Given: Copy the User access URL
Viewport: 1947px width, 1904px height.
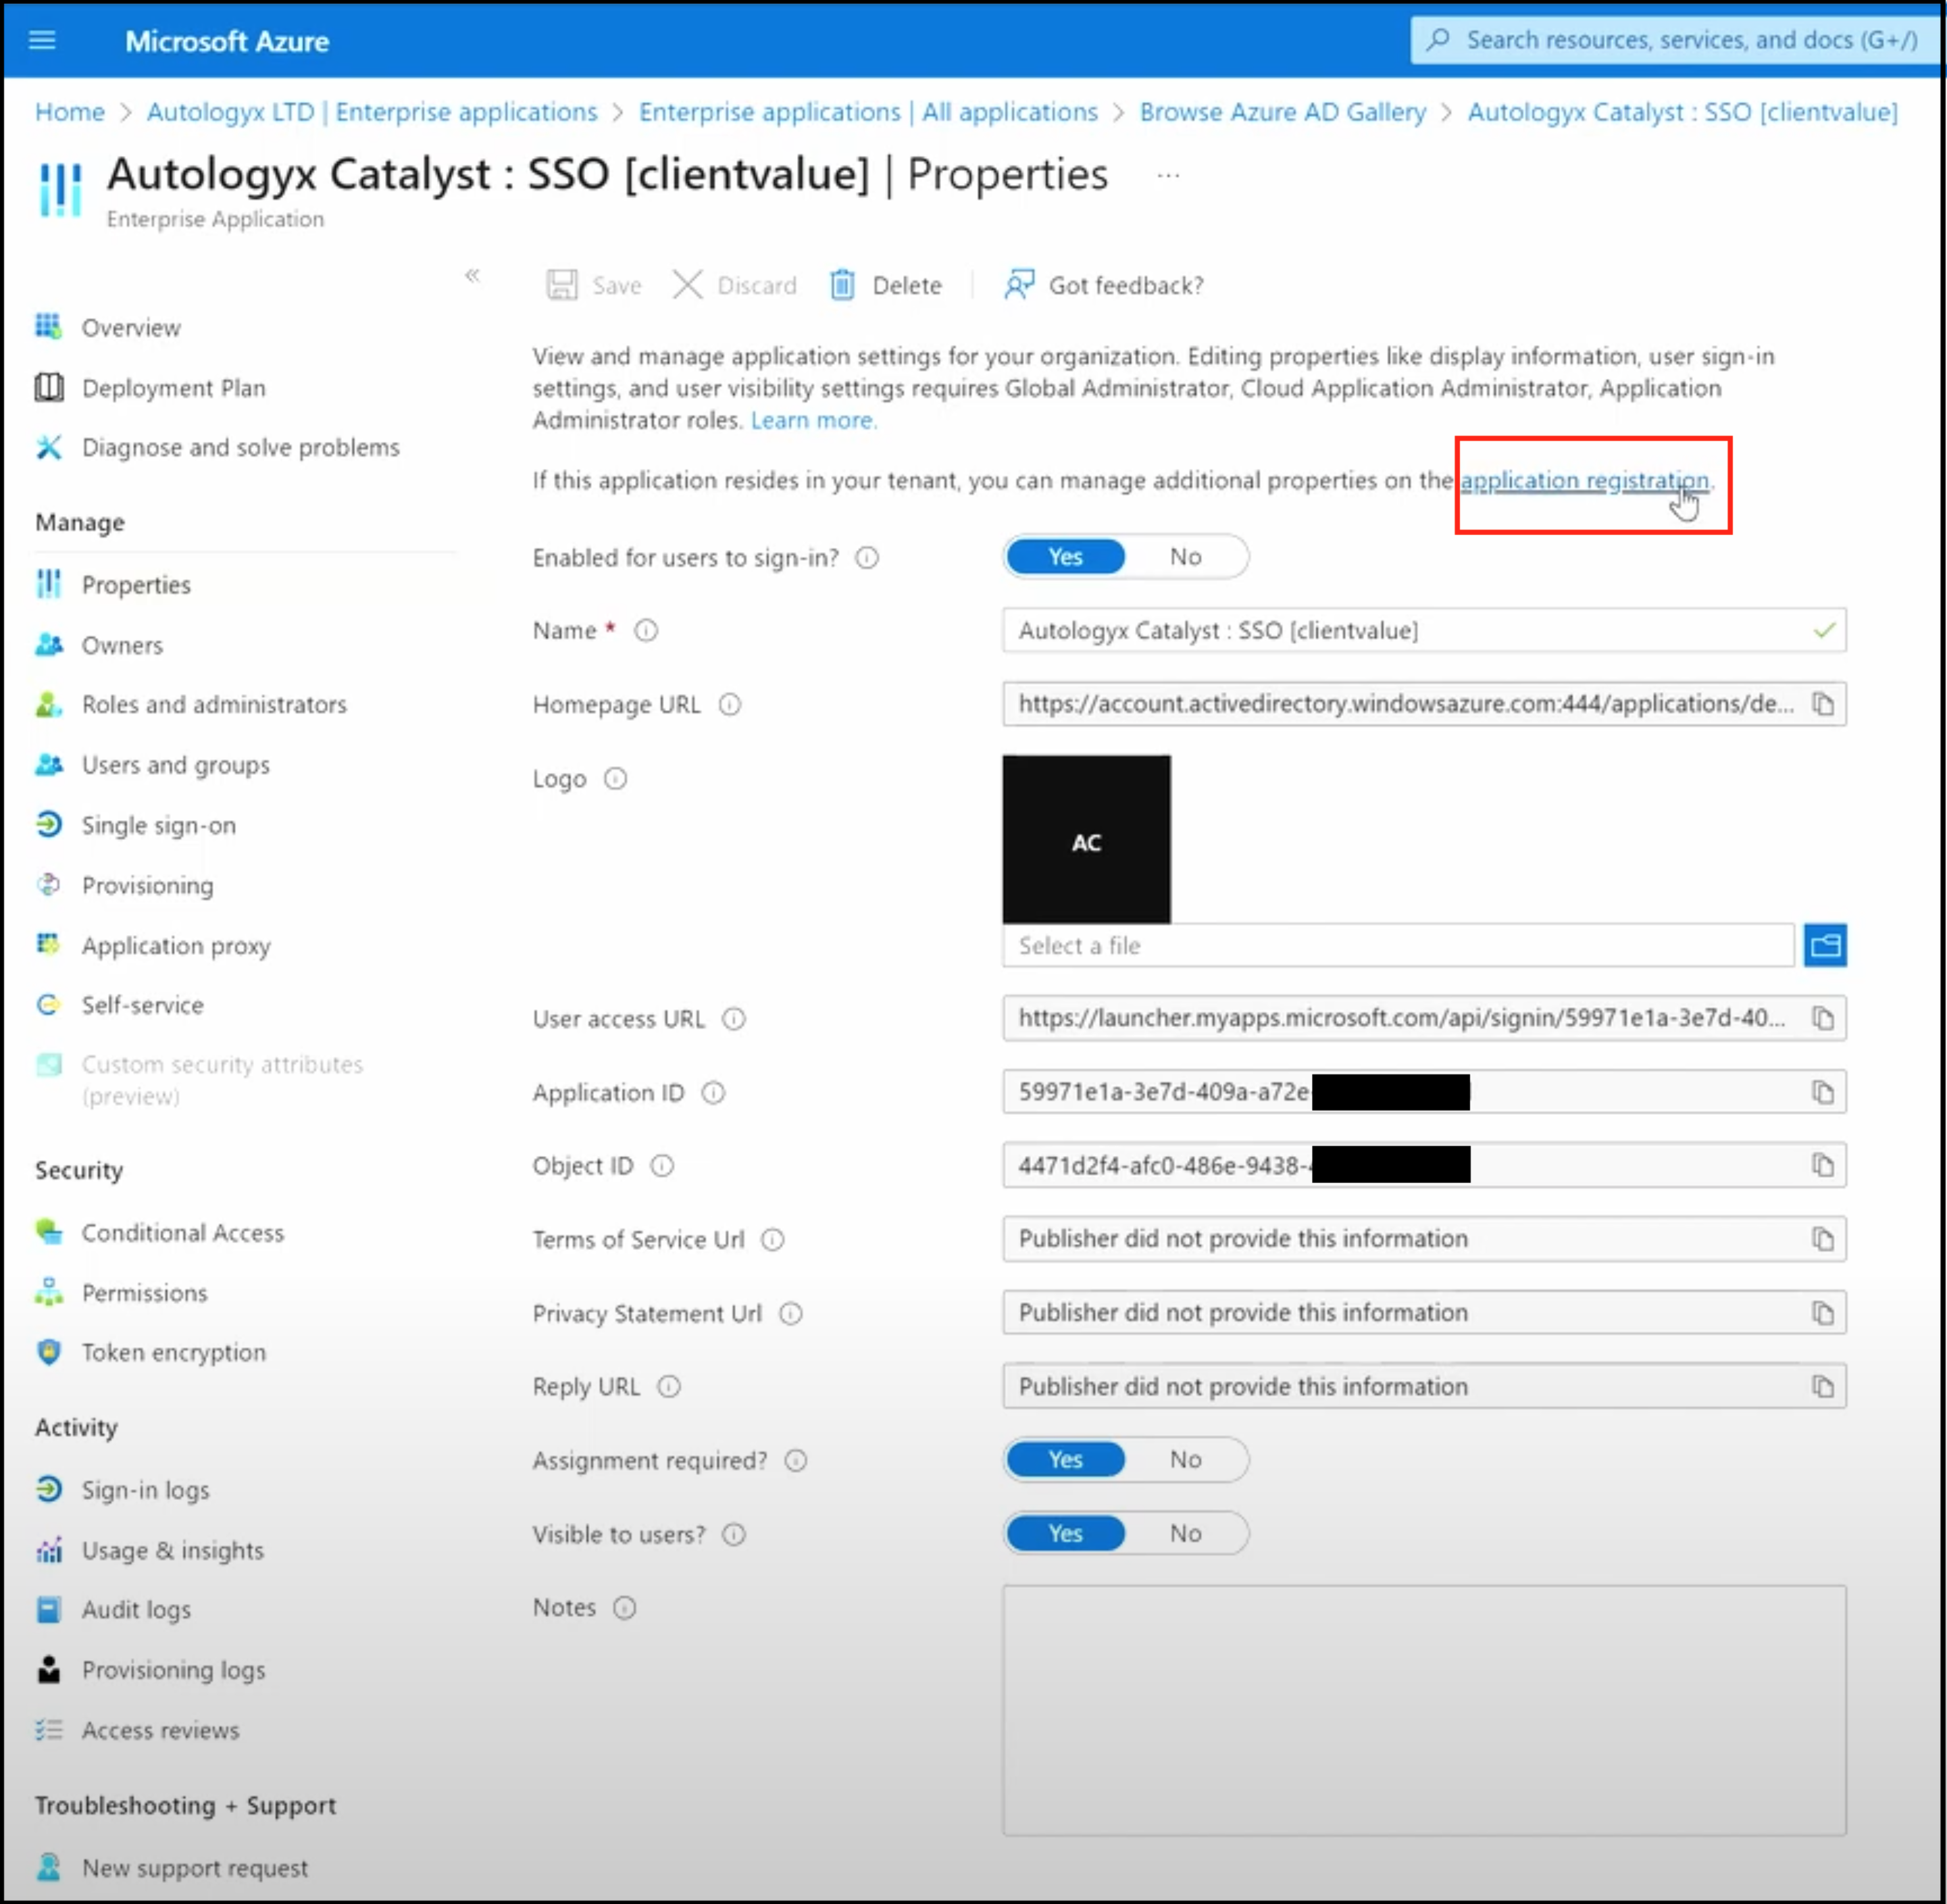Looking at the screenshot, I should click(x=1823, y=1018).
